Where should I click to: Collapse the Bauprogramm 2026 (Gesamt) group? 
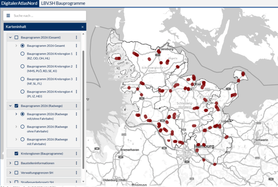10,37
